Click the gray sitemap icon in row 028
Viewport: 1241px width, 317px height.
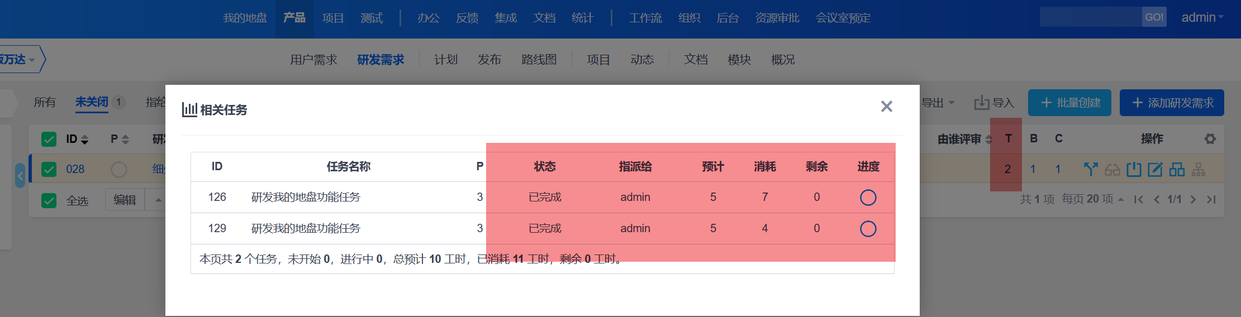point(1198,170)
